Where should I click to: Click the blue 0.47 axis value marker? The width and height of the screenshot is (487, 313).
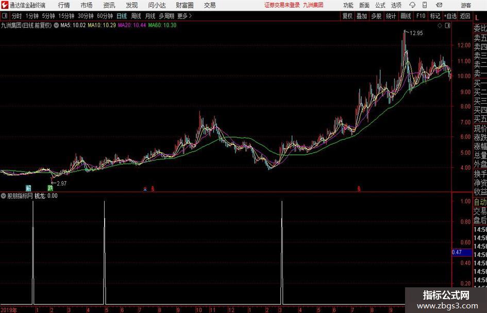[x=462, y=252]
